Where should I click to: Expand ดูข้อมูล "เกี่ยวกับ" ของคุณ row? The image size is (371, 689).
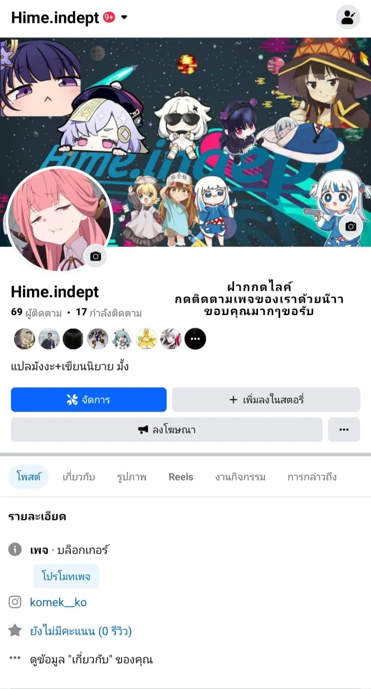(x=81, y=659)
